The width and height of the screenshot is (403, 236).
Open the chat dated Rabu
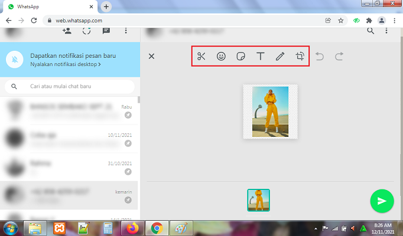(x=69, y=111)
